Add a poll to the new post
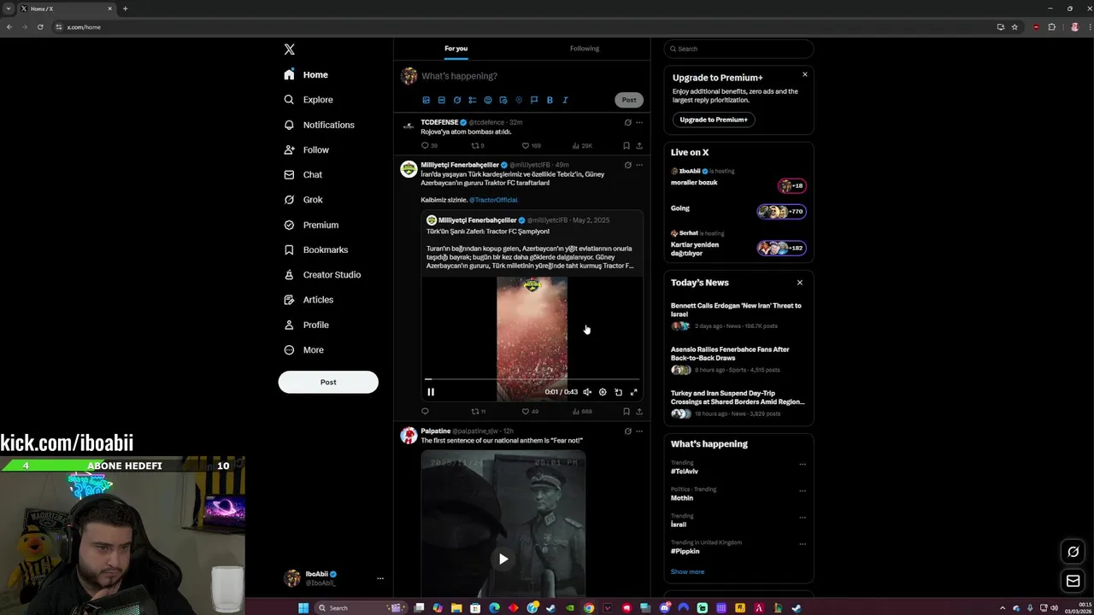This screenshot has height=615, width=1094. 472,100
